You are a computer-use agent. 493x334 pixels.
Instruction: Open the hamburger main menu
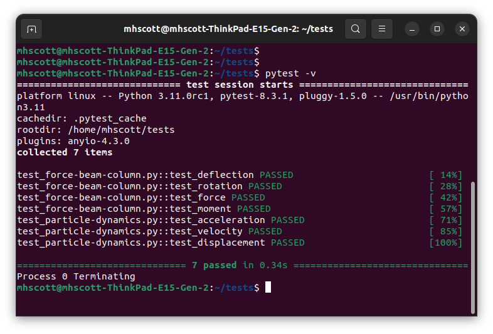pyautogui.click(x=381, y=29)
